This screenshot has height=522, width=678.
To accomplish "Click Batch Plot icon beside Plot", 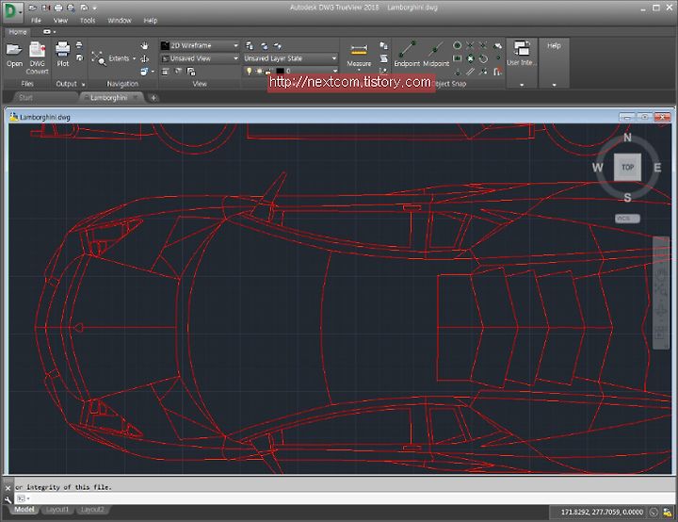I will tap(79, 45).
